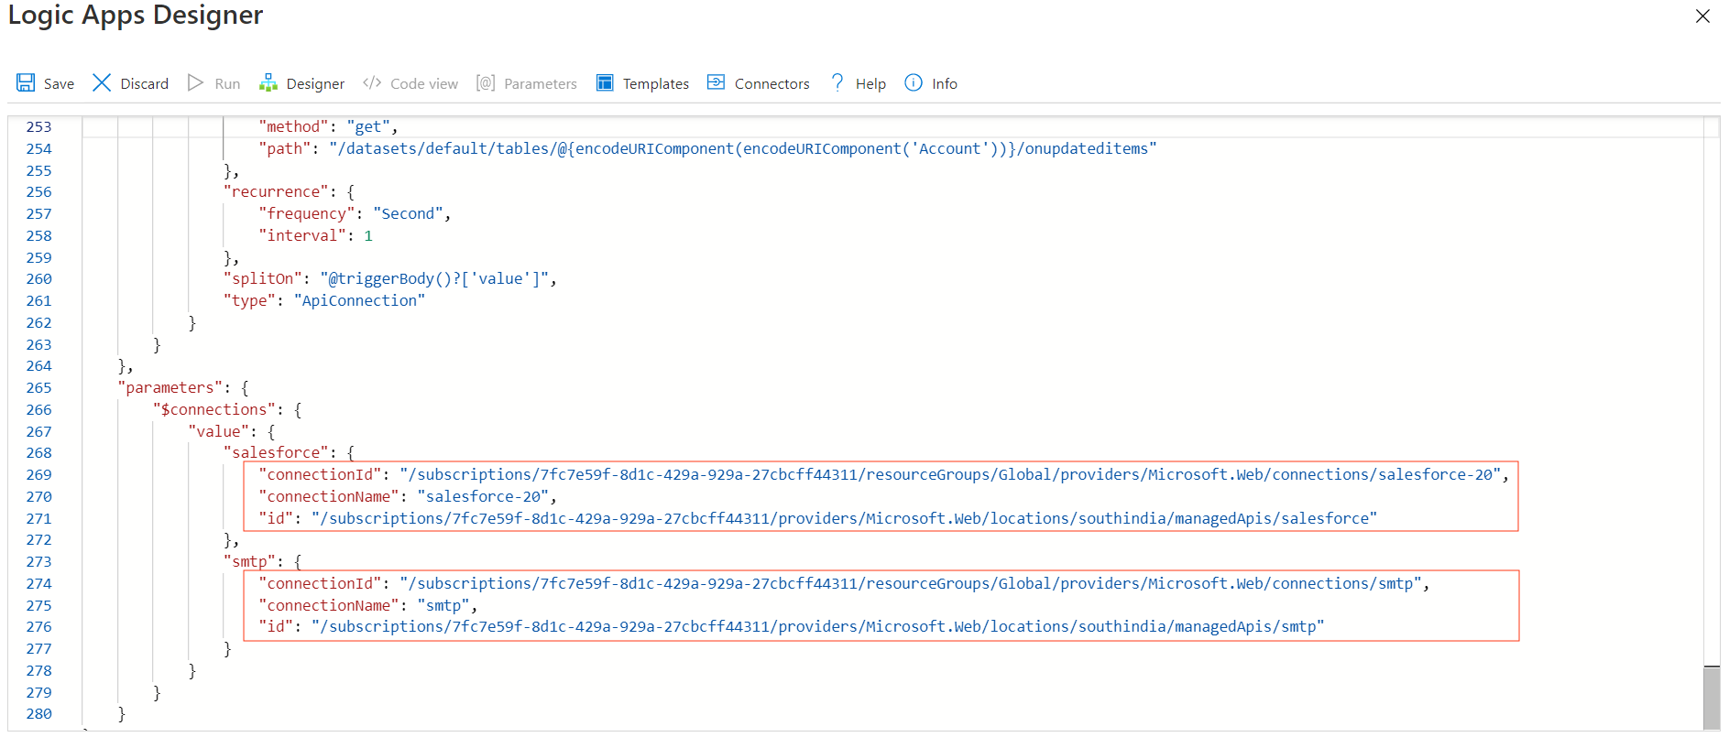Click the Connectors icon
Image resolution: width=1729 pixels, height=737 pixels.
point(716,82)
